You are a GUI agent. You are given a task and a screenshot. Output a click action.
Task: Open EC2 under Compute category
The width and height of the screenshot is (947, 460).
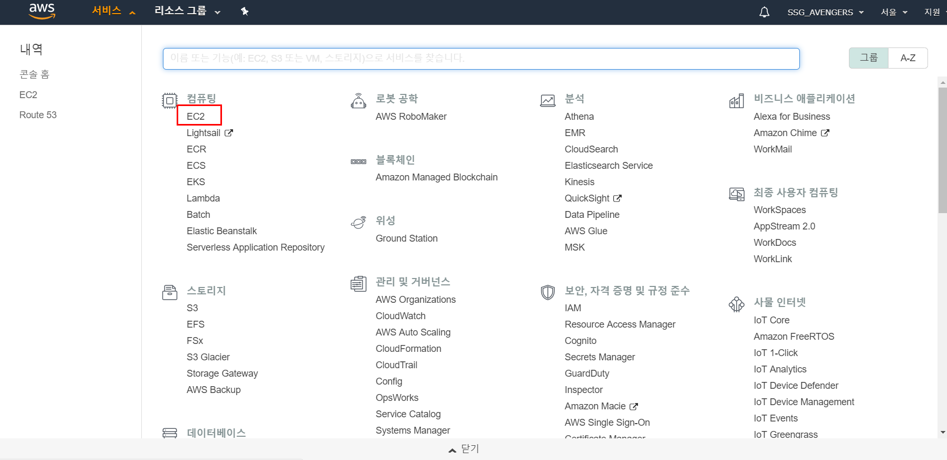coord(196,117)
